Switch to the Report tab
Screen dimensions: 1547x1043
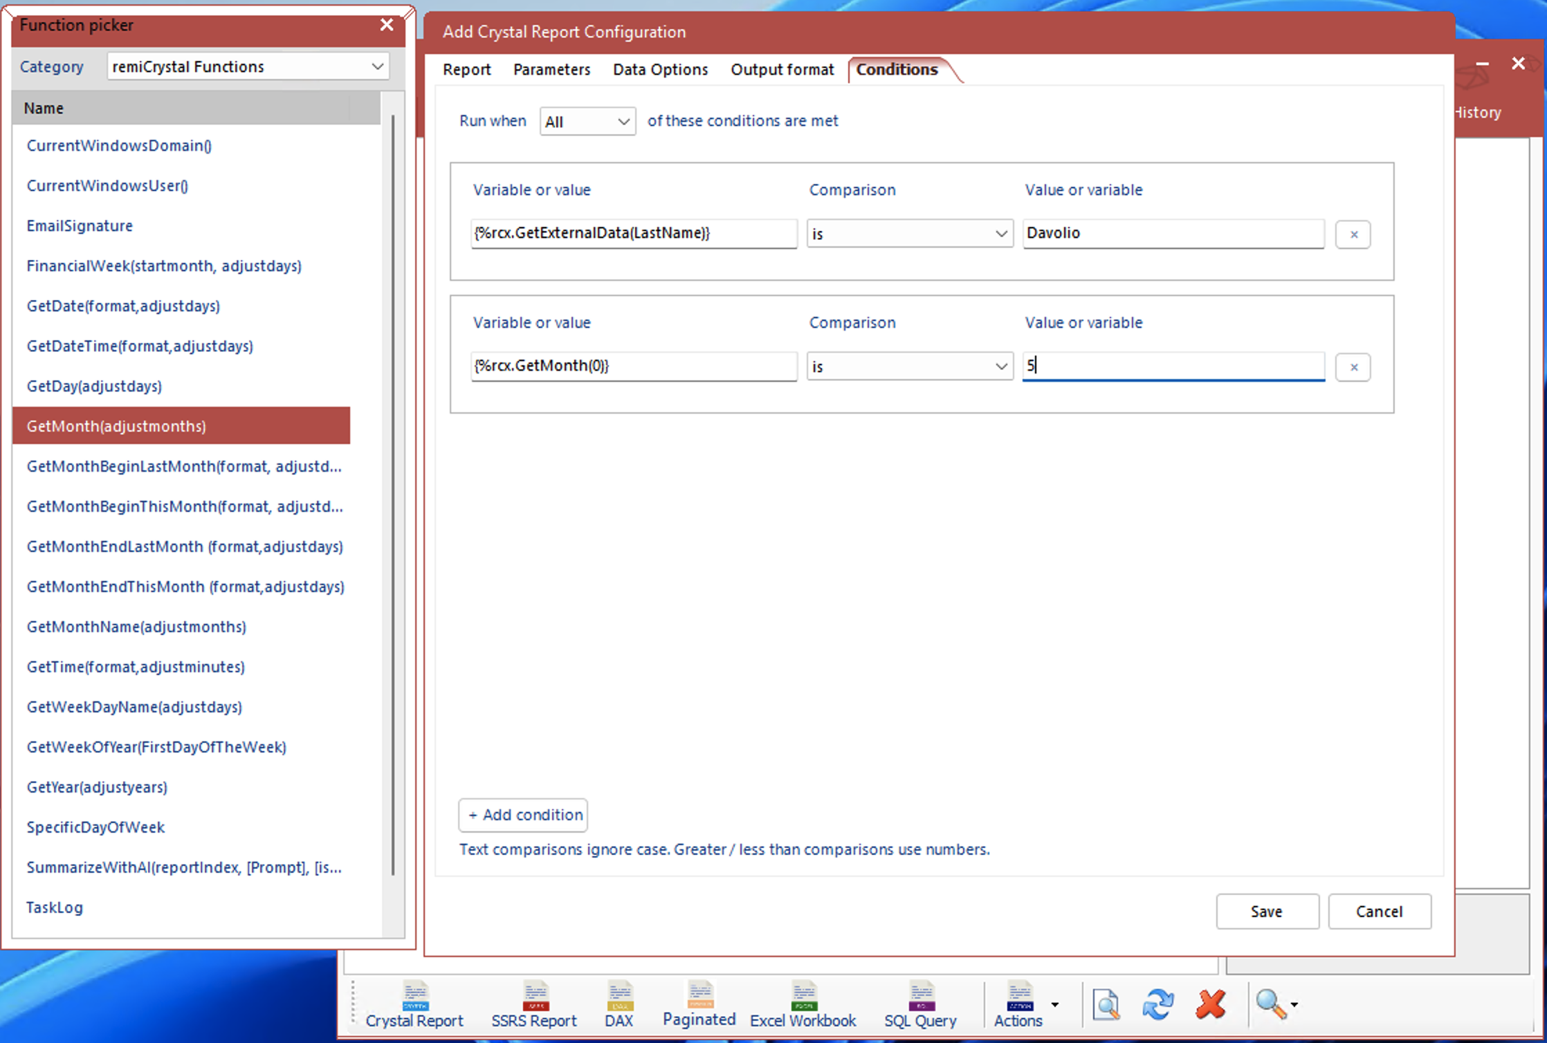pyautogui.click(x=467, y=70)
